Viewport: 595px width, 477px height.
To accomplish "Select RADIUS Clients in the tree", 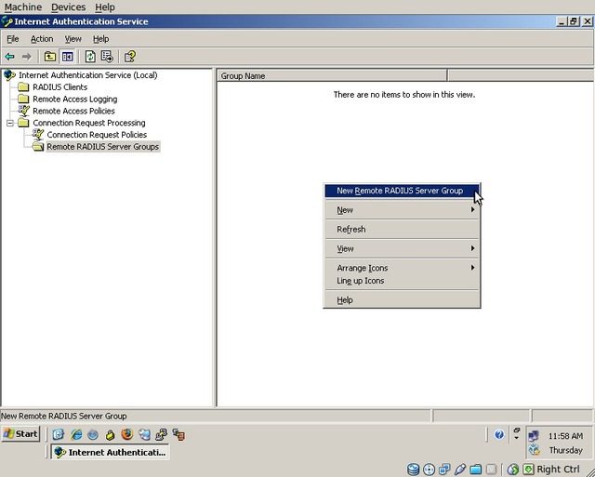I will pyautogui.click(x=59, y=87).
